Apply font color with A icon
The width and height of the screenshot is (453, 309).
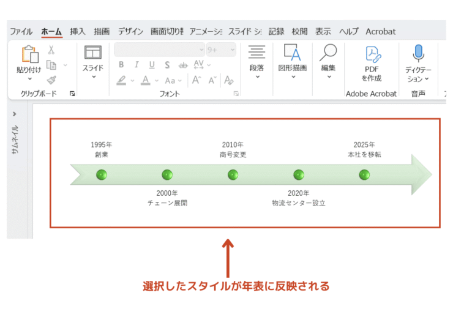145,80
